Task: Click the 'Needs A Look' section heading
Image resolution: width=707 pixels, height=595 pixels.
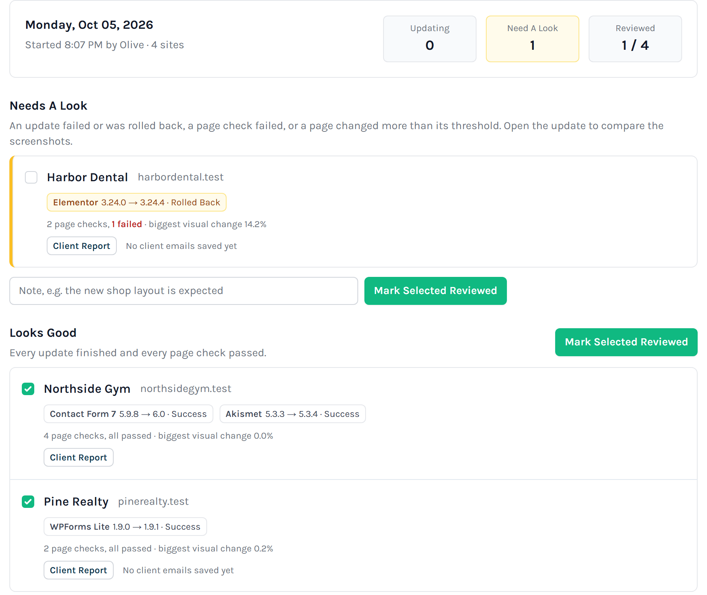Action: [48, 106]
